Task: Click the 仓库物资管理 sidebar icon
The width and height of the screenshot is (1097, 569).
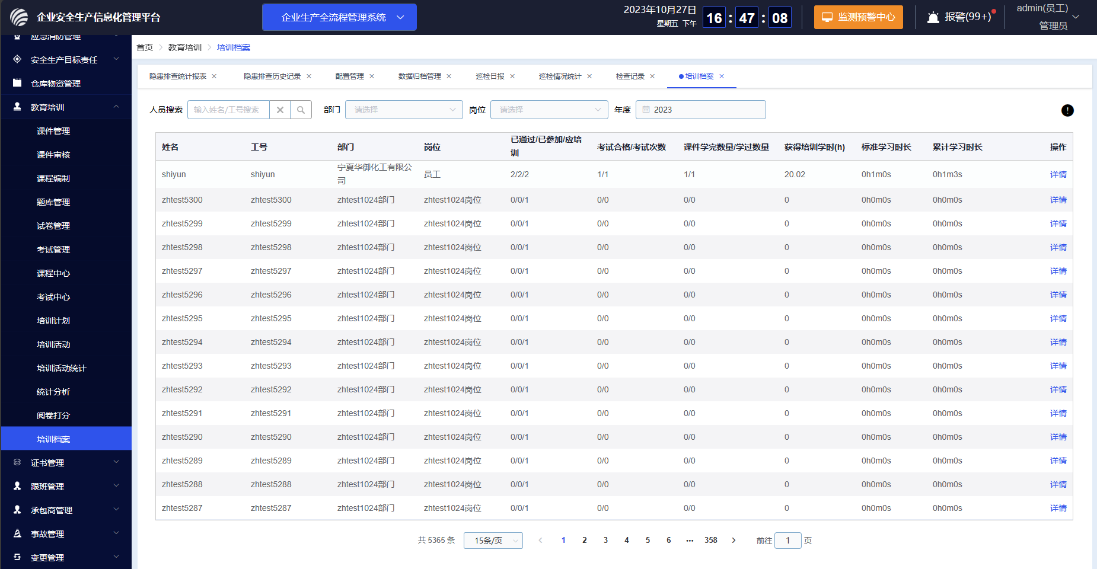Action: [17, 83]
